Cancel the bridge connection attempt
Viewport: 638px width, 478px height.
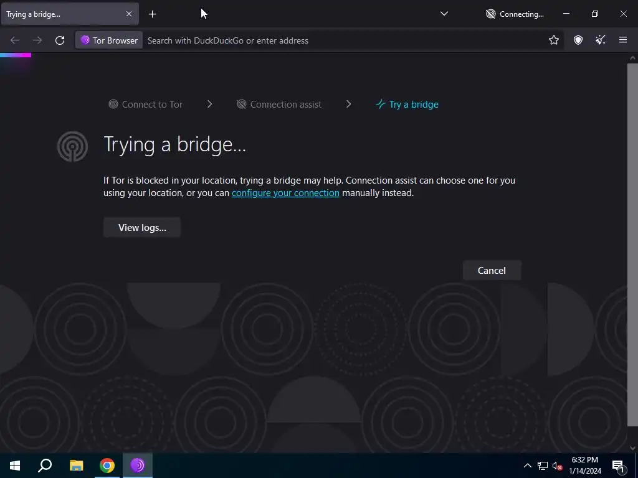492,270
